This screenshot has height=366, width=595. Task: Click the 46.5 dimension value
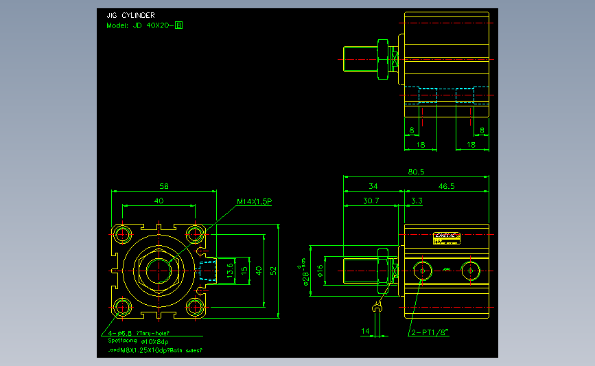click(x=446, y=186)
